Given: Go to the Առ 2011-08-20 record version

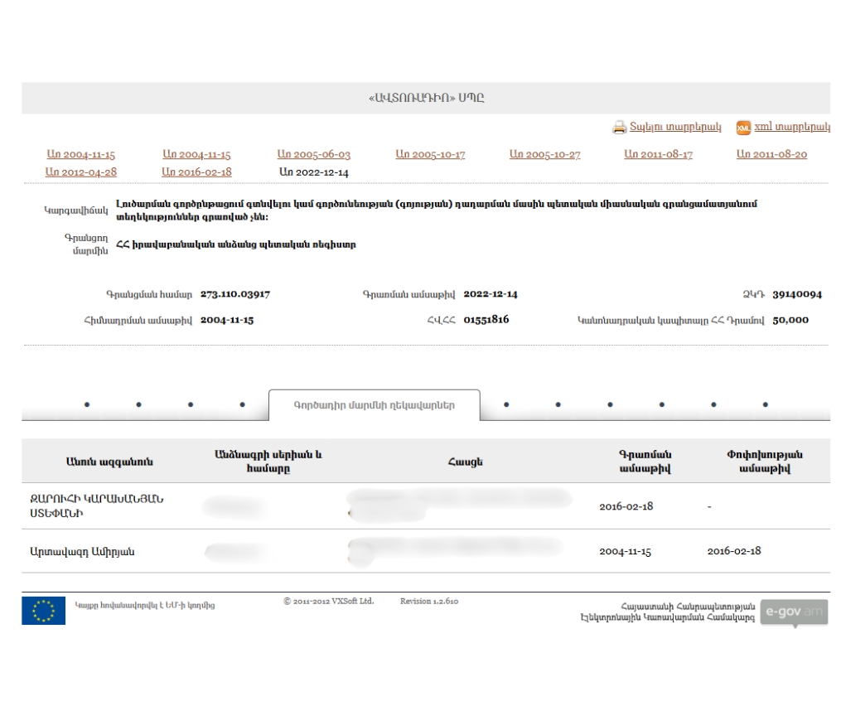Looking at the screenshot, I should click(x=771, y=155).
